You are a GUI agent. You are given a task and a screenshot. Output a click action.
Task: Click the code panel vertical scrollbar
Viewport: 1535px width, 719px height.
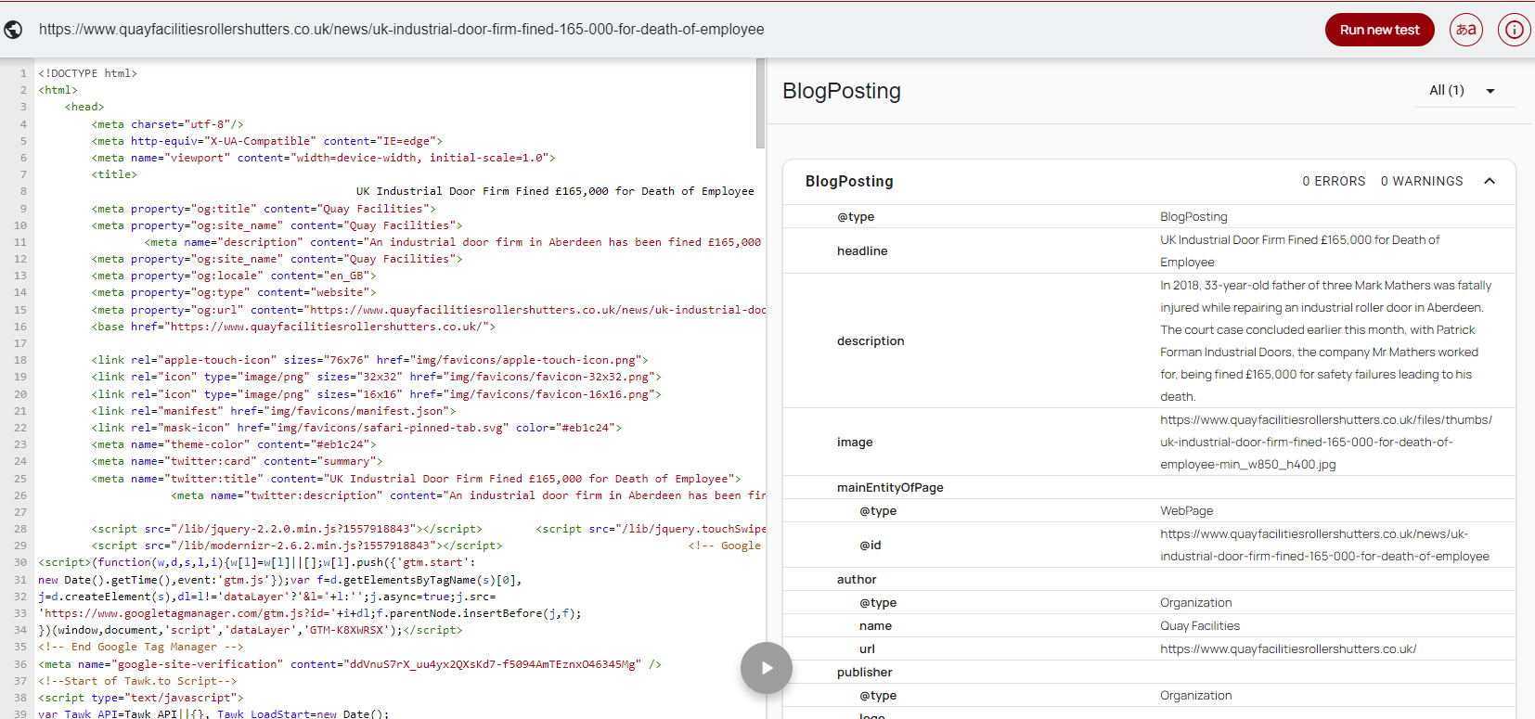pos(760,104)
